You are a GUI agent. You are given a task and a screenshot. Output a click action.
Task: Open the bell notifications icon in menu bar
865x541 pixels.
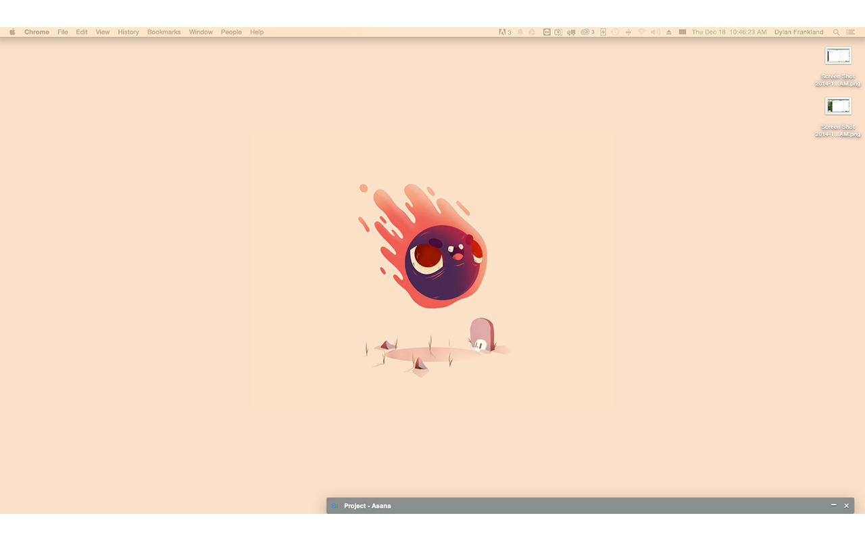point(520,32)
